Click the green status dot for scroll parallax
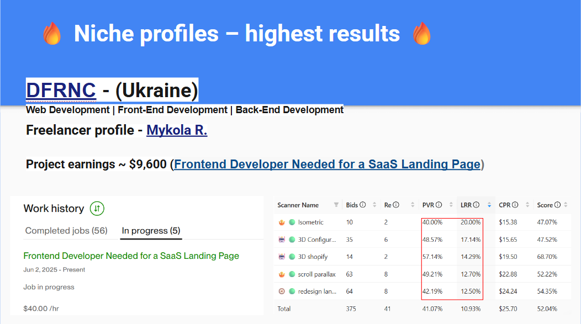 click(x=292, y=274)
